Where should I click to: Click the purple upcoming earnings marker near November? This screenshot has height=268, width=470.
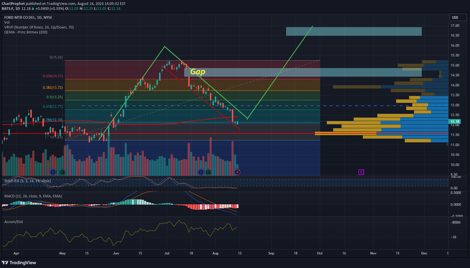click(x=361, y=172)
